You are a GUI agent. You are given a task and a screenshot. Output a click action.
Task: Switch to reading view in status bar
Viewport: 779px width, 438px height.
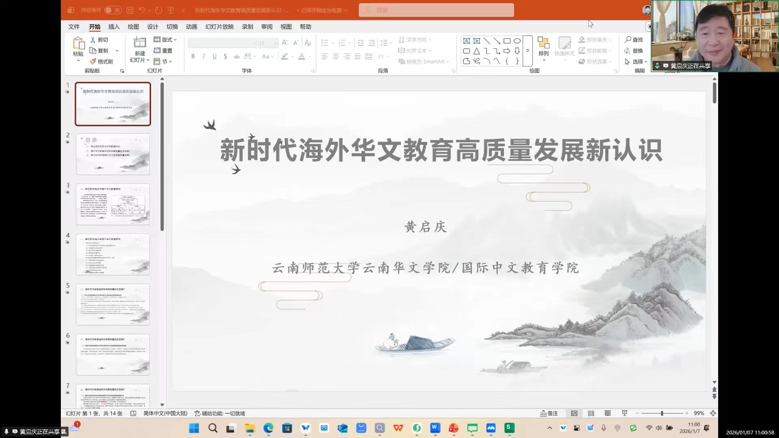click(607, 413)
